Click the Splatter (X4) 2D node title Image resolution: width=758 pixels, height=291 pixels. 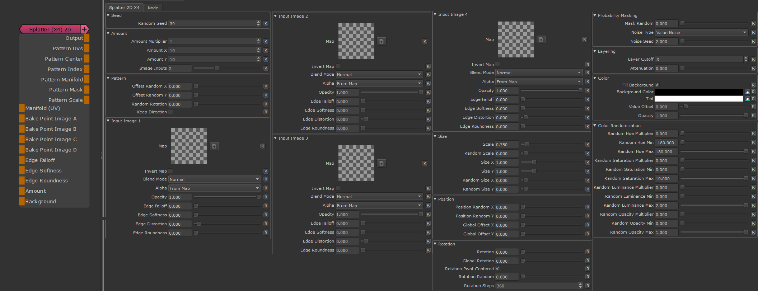tap(50, 29)
